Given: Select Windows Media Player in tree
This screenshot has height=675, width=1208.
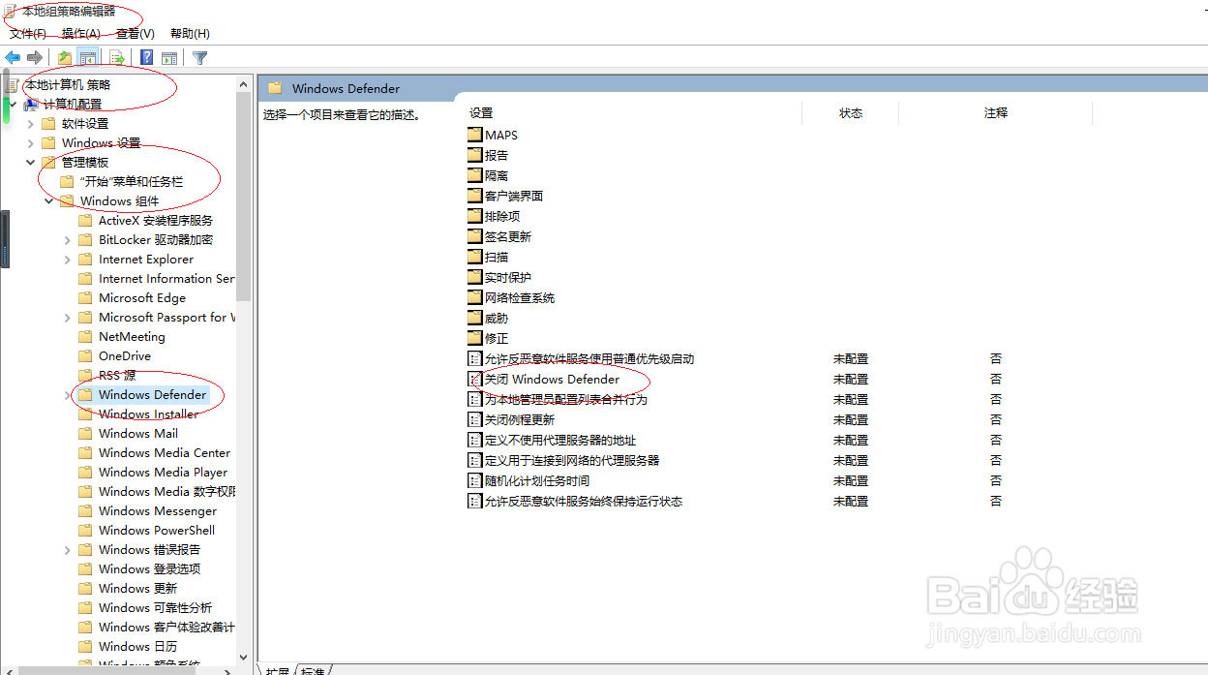Looking at the screenshot, I should click(163, 472).
